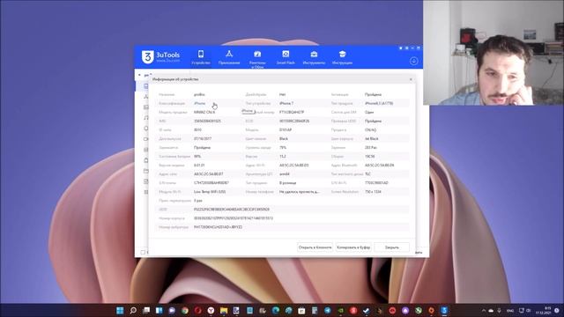
Task: Launch Yandex Browser from the taskbar
Action: click(x=211, y=310)
